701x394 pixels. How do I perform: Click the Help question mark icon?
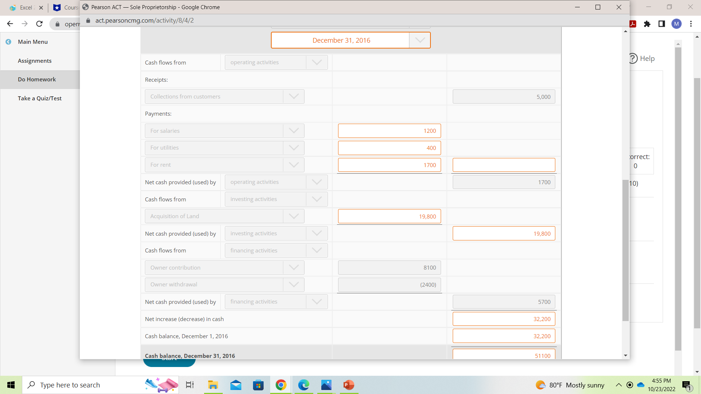[x=633, y=58]
